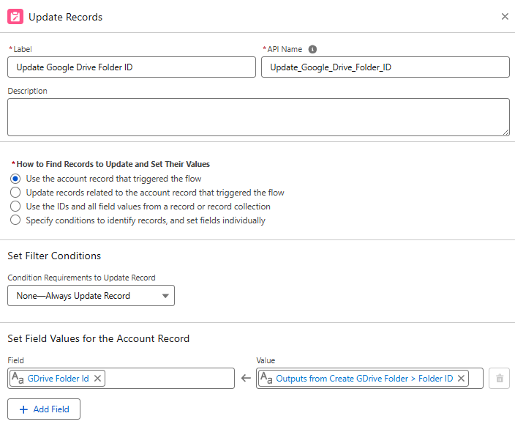The image size is (515, 435).
Task: Remove the Folder ID value pill
Action: (x=461, y=379)
